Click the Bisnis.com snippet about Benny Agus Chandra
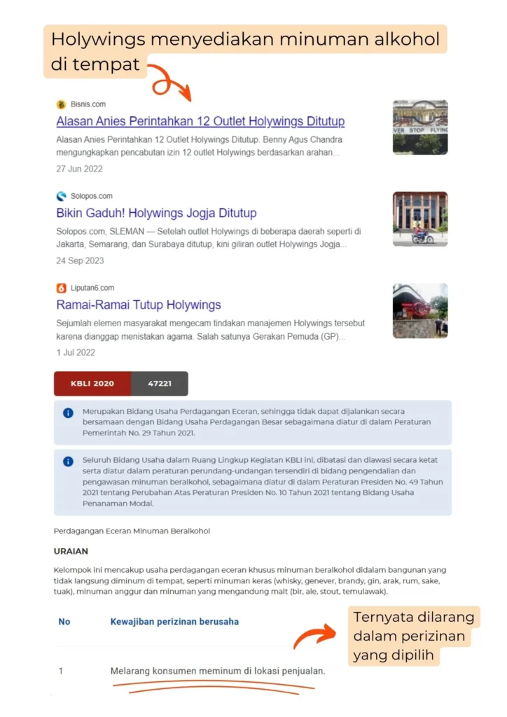Viewport: 507px width, 717px height. 200,146
